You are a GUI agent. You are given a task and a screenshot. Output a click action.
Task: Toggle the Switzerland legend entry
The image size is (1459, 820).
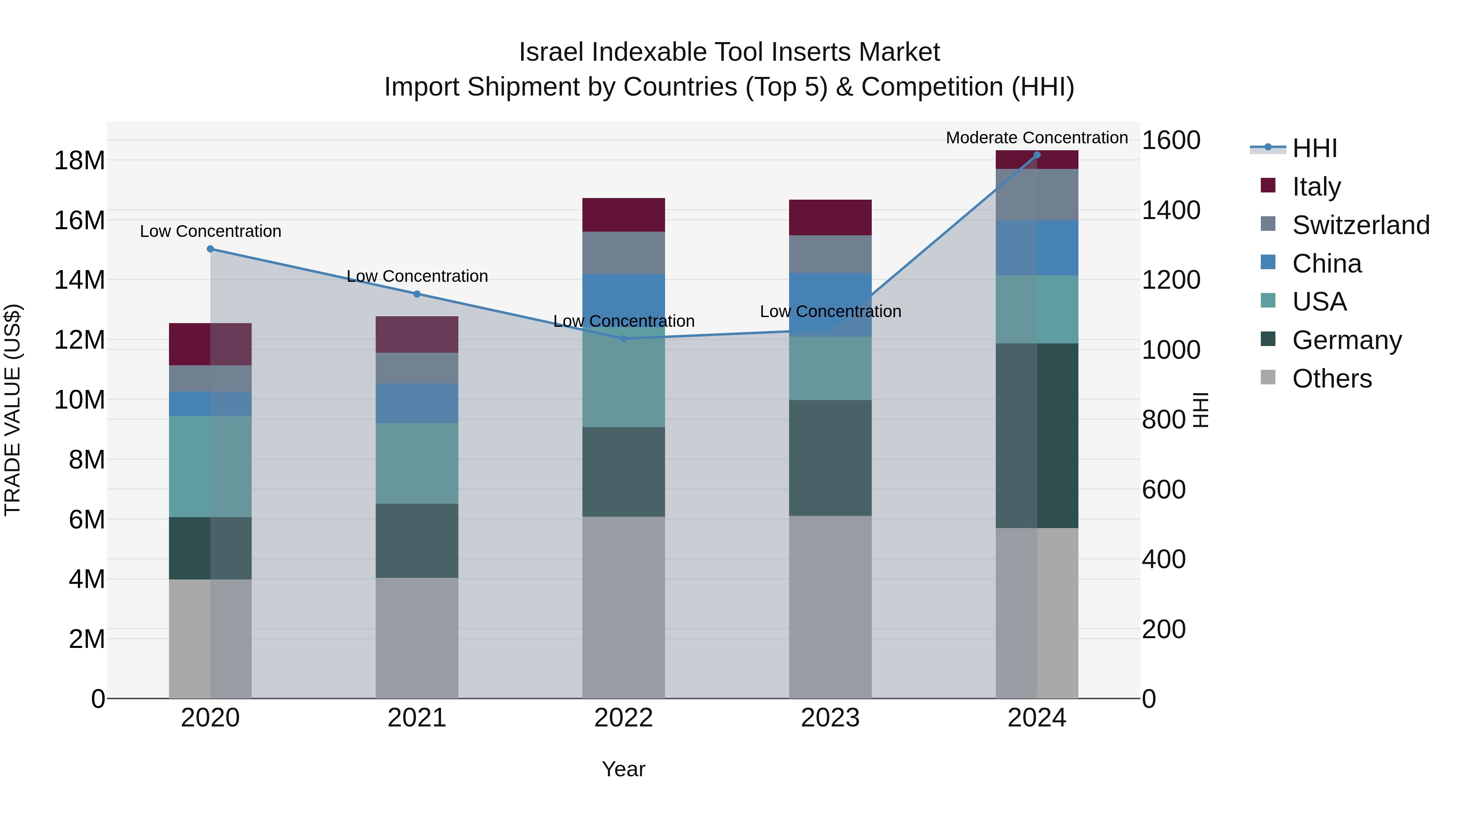click(1345, 225)
